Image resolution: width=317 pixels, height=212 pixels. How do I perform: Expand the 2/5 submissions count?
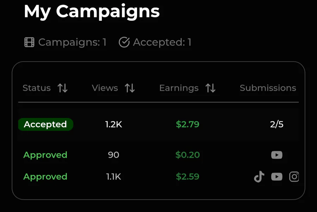coord(276,124)
